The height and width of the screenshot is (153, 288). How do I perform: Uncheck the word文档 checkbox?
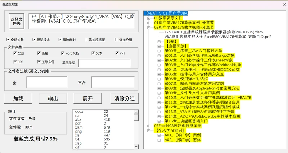63,53
